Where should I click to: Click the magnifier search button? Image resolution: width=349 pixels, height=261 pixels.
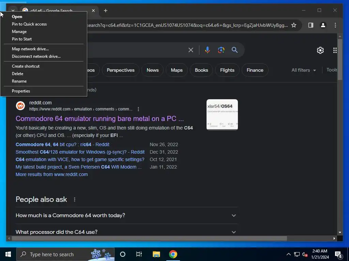234,50
